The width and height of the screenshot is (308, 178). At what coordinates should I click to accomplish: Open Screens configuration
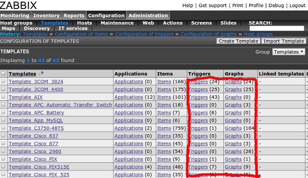202,23
